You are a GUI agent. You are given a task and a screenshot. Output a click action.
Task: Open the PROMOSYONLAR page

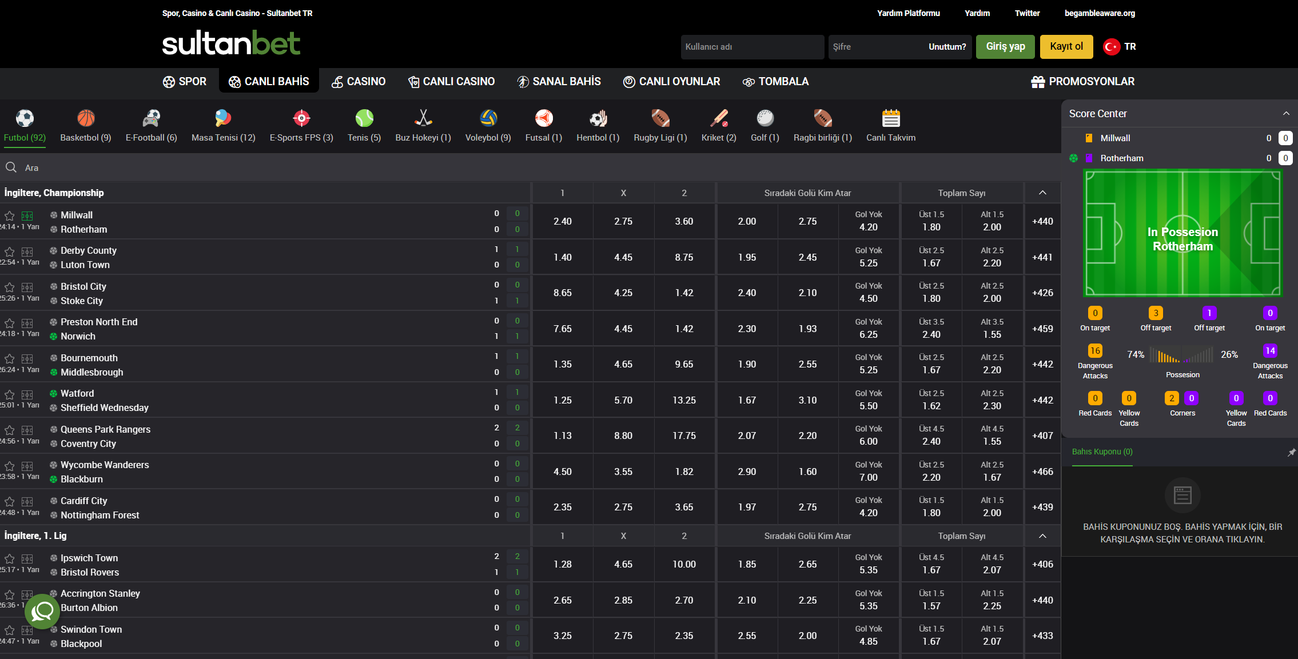click(x=1082, y=82)
